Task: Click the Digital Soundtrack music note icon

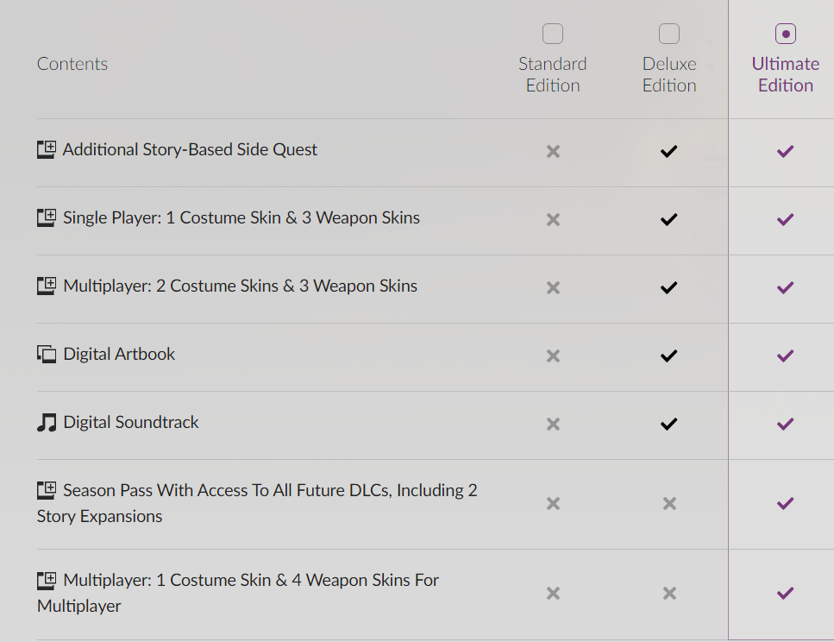Action: 47,423
